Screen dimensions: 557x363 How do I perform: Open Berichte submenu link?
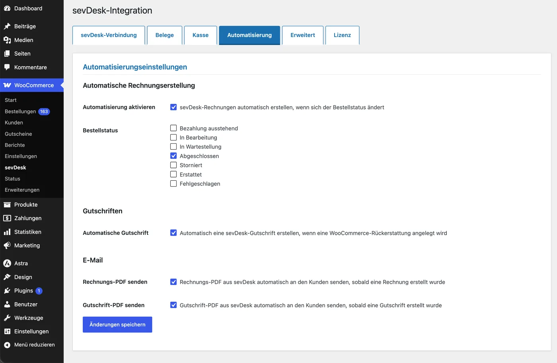point(15,145)
